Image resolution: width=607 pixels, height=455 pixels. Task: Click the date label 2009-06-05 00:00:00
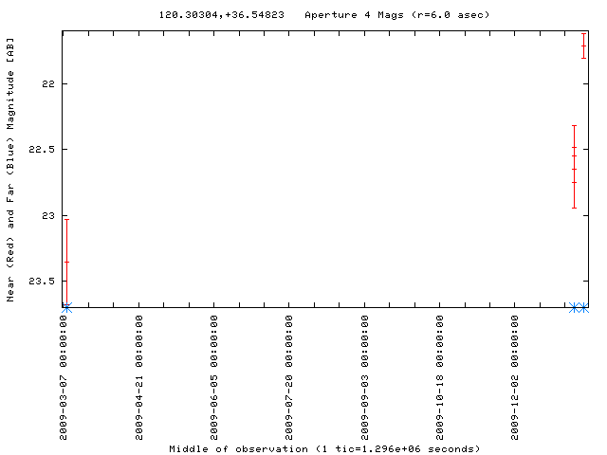click(x=214, y=377)
